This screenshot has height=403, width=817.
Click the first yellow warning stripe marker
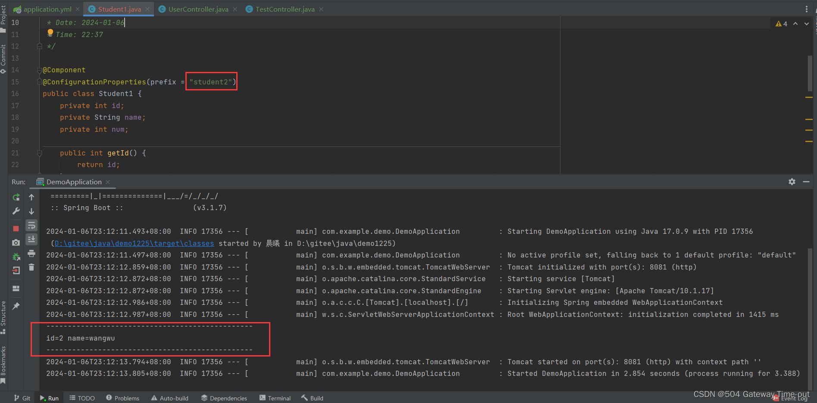pyautogui.click(x=809, y=98)
